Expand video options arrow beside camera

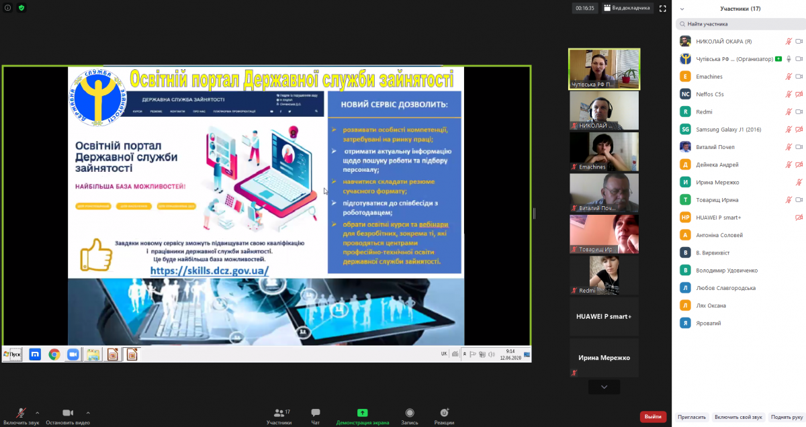click(x=88, y=412)
